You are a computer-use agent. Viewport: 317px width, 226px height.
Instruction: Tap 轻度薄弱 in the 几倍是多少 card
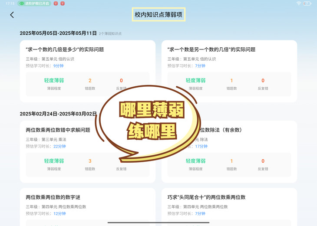[54, 81]
